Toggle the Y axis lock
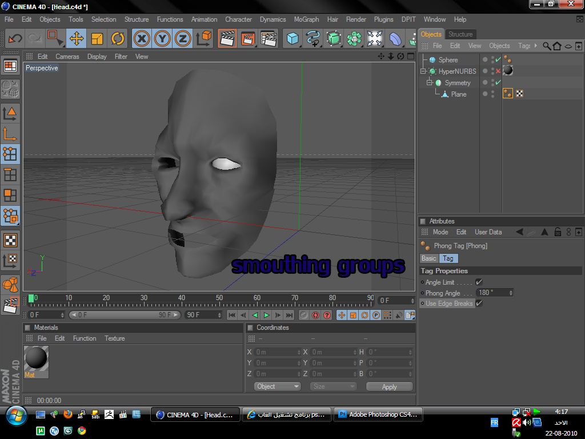Viewport: 585px width, 439px height. [x=162, y=38]
